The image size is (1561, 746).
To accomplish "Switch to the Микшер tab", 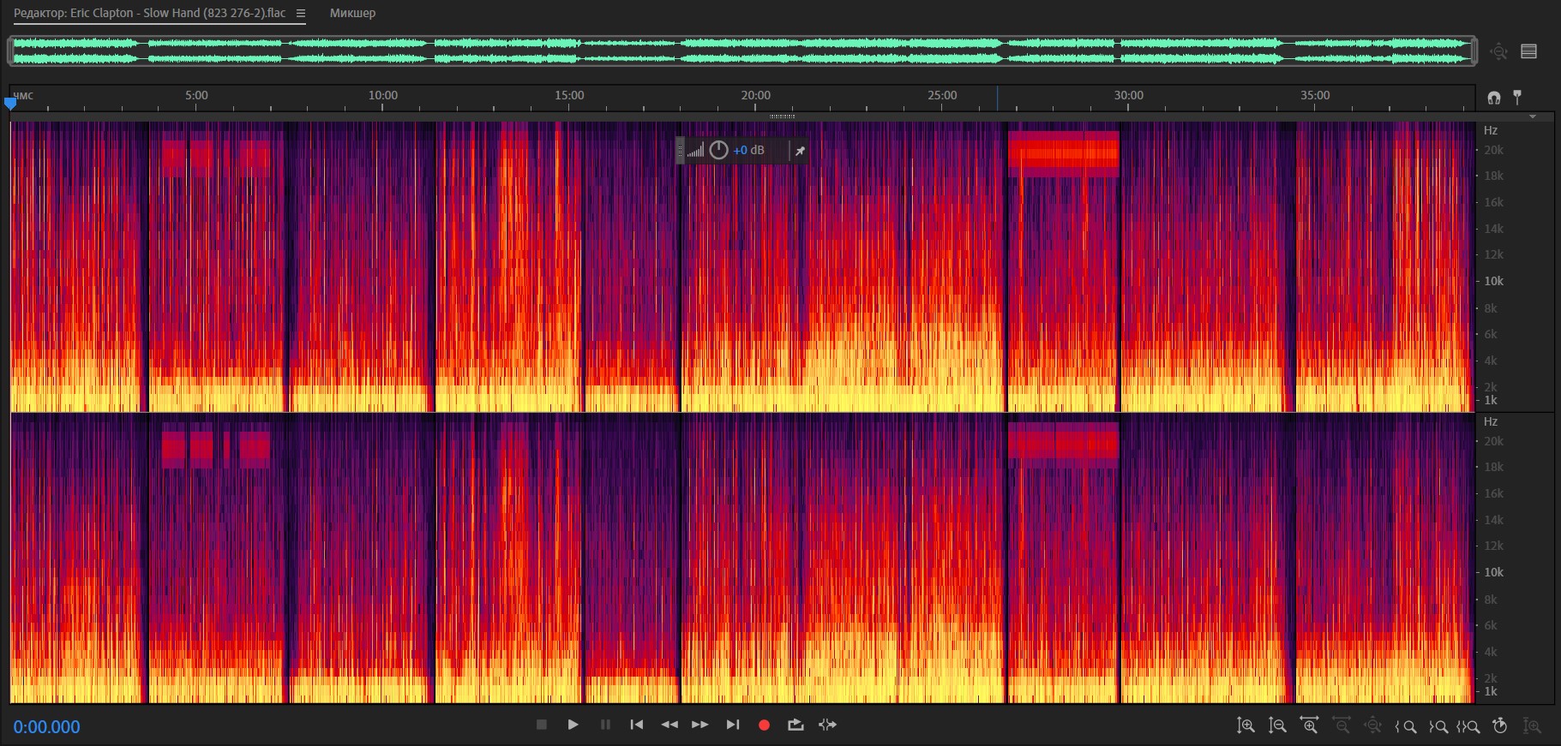I will point(352,13).
